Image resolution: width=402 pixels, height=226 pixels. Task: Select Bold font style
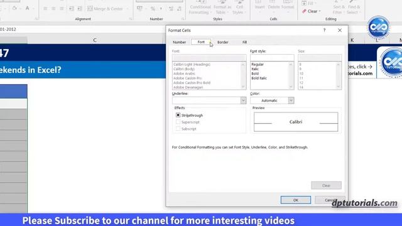(x=255, y=73)
